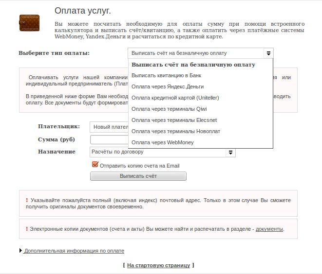This screenshot has height=274, width=322.
Task: Go to 'На стартовую страницу' link
Action: point(158,266)
